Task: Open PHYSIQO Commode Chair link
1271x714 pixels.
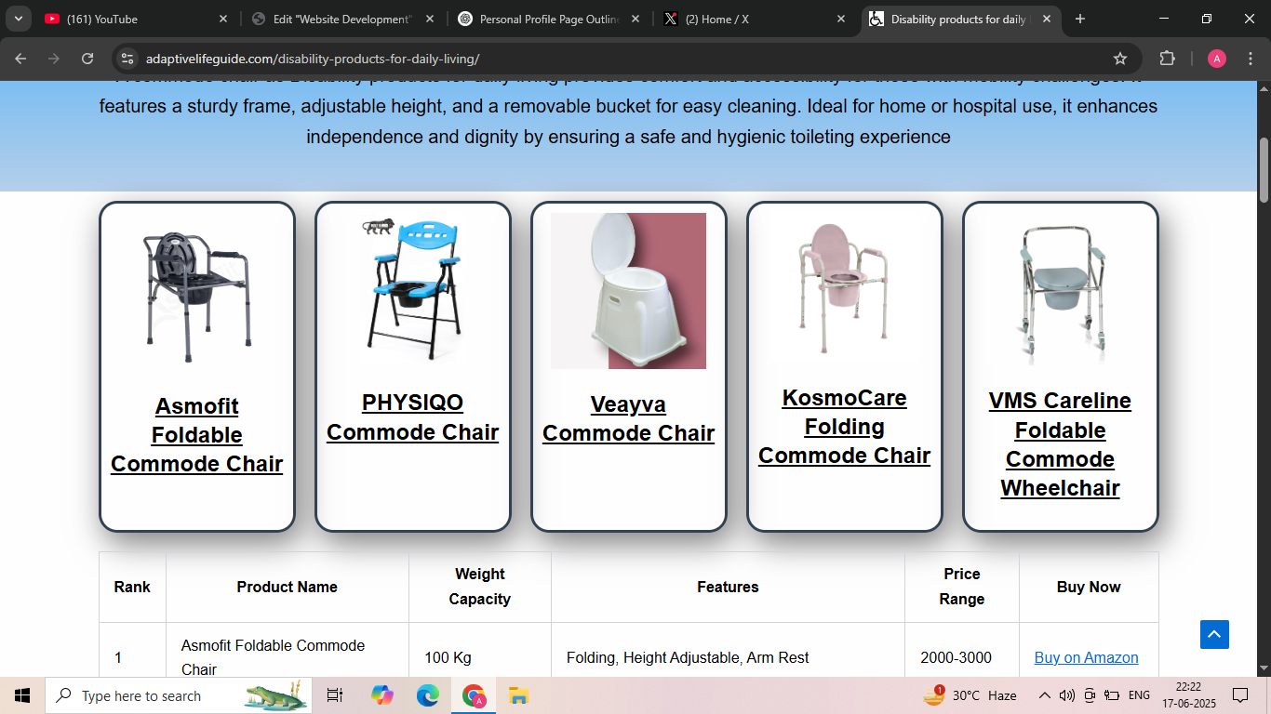Action: point(412,417)
